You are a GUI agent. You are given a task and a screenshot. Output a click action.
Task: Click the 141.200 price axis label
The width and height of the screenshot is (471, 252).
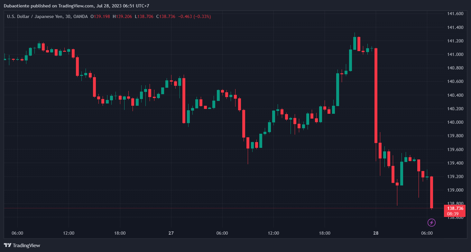tap(455, 41)
